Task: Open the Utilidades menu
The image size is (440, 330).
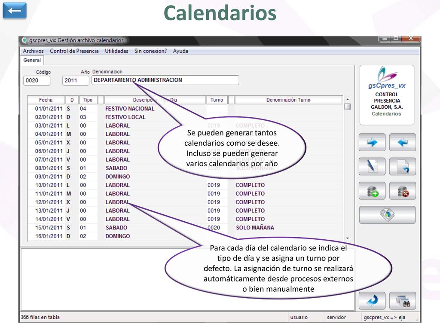Action: pyautogui.click(x=116, y=51)
